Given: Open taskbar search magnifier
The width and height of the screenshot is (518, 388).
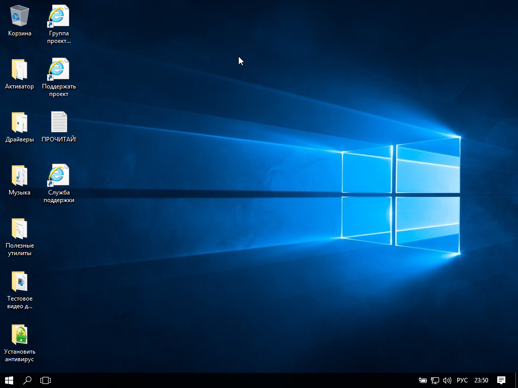Looking at the screenshot, I should (27, 380).
